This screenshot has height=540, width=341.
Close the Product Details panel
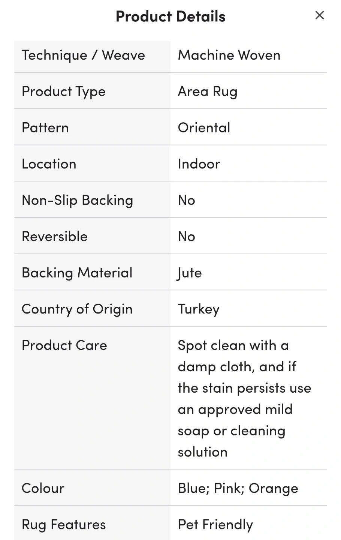tap(319, 15)
